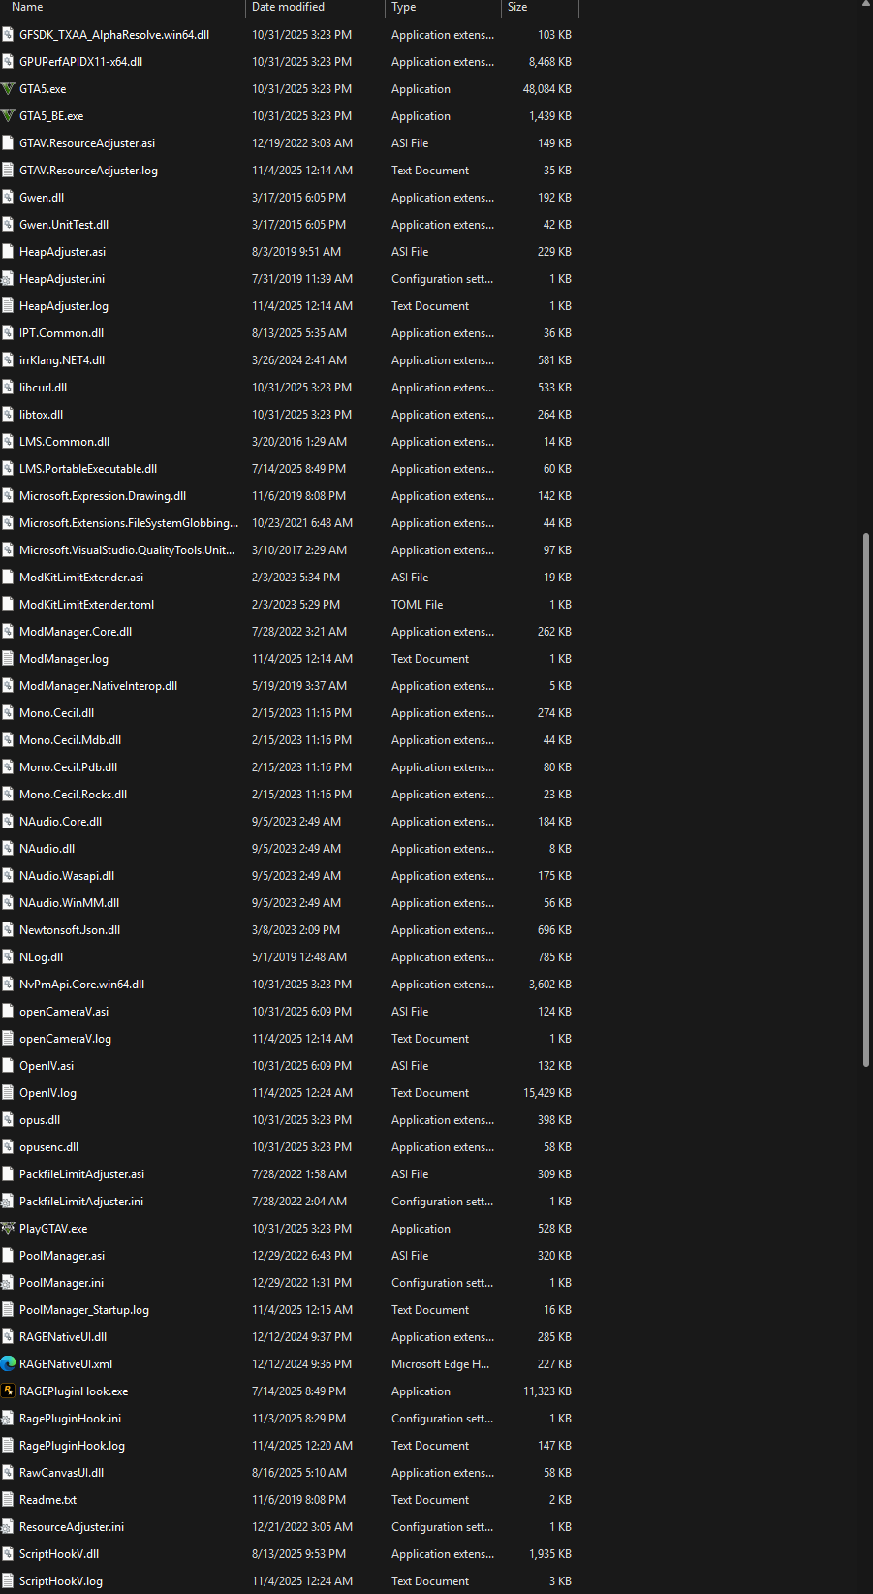The image size is (873, 1594).
Task: Select GTAV.ResourceAdjuster.asi file name
Action: 87,143
